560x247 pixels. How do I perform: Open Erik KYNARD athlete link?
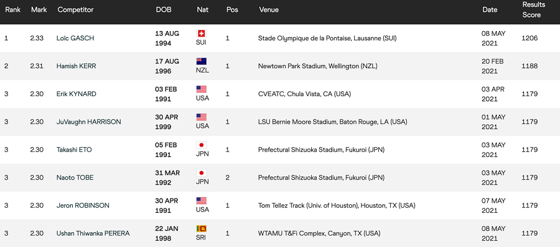78,94
